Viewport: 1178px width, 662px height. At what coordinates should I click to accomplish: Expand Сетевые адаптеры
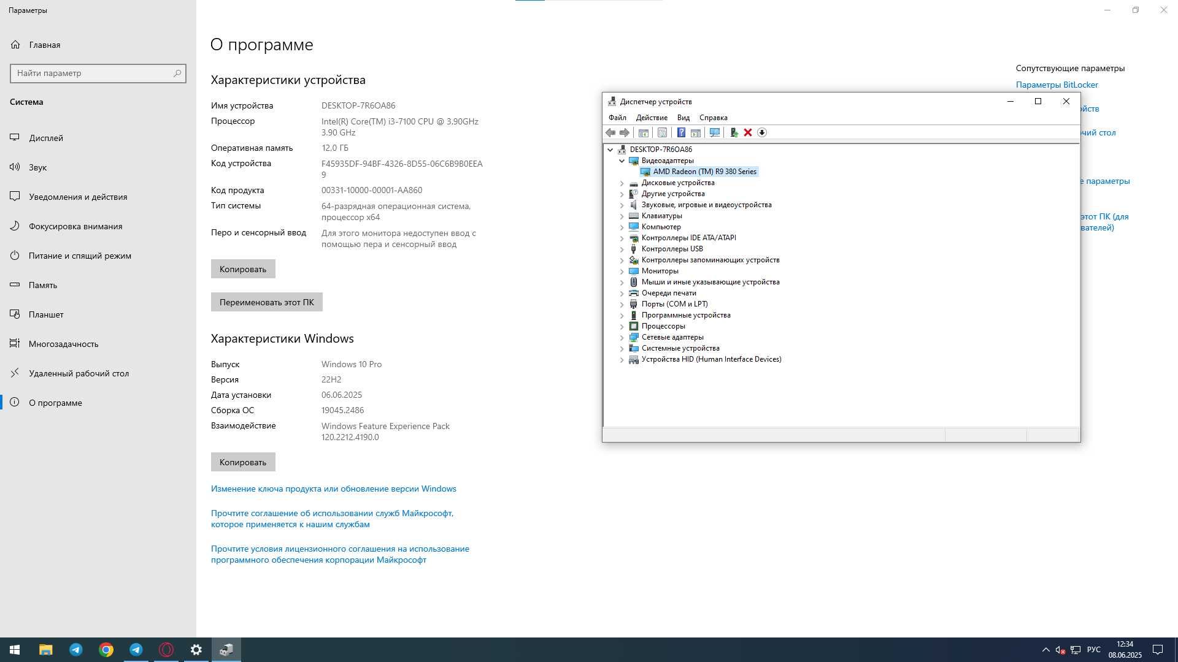click(622, 337)
